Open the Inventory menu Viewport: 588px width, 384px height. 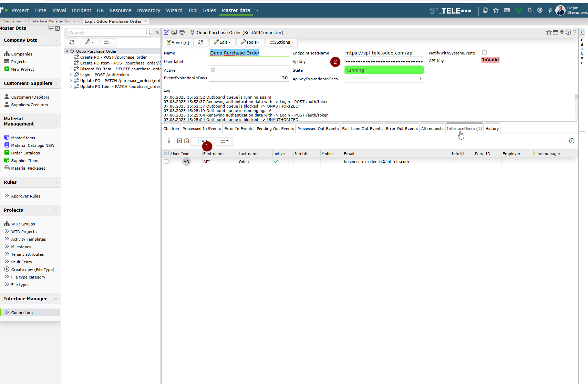coord(148,10)
